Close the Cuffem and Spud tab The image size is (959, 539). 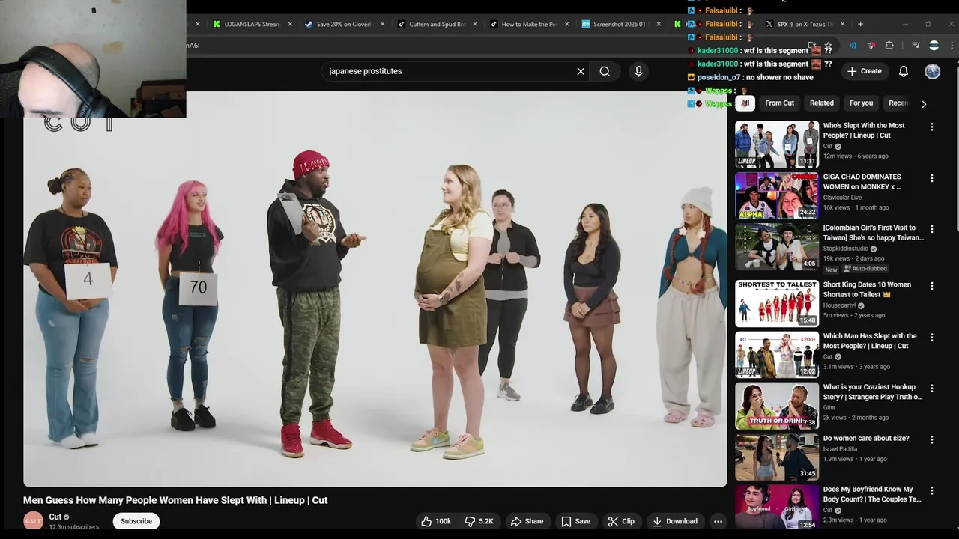(x=475, y=24)
